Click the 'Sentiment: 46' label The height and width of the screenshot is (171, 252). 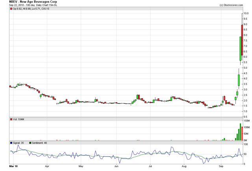coord(39,143)
